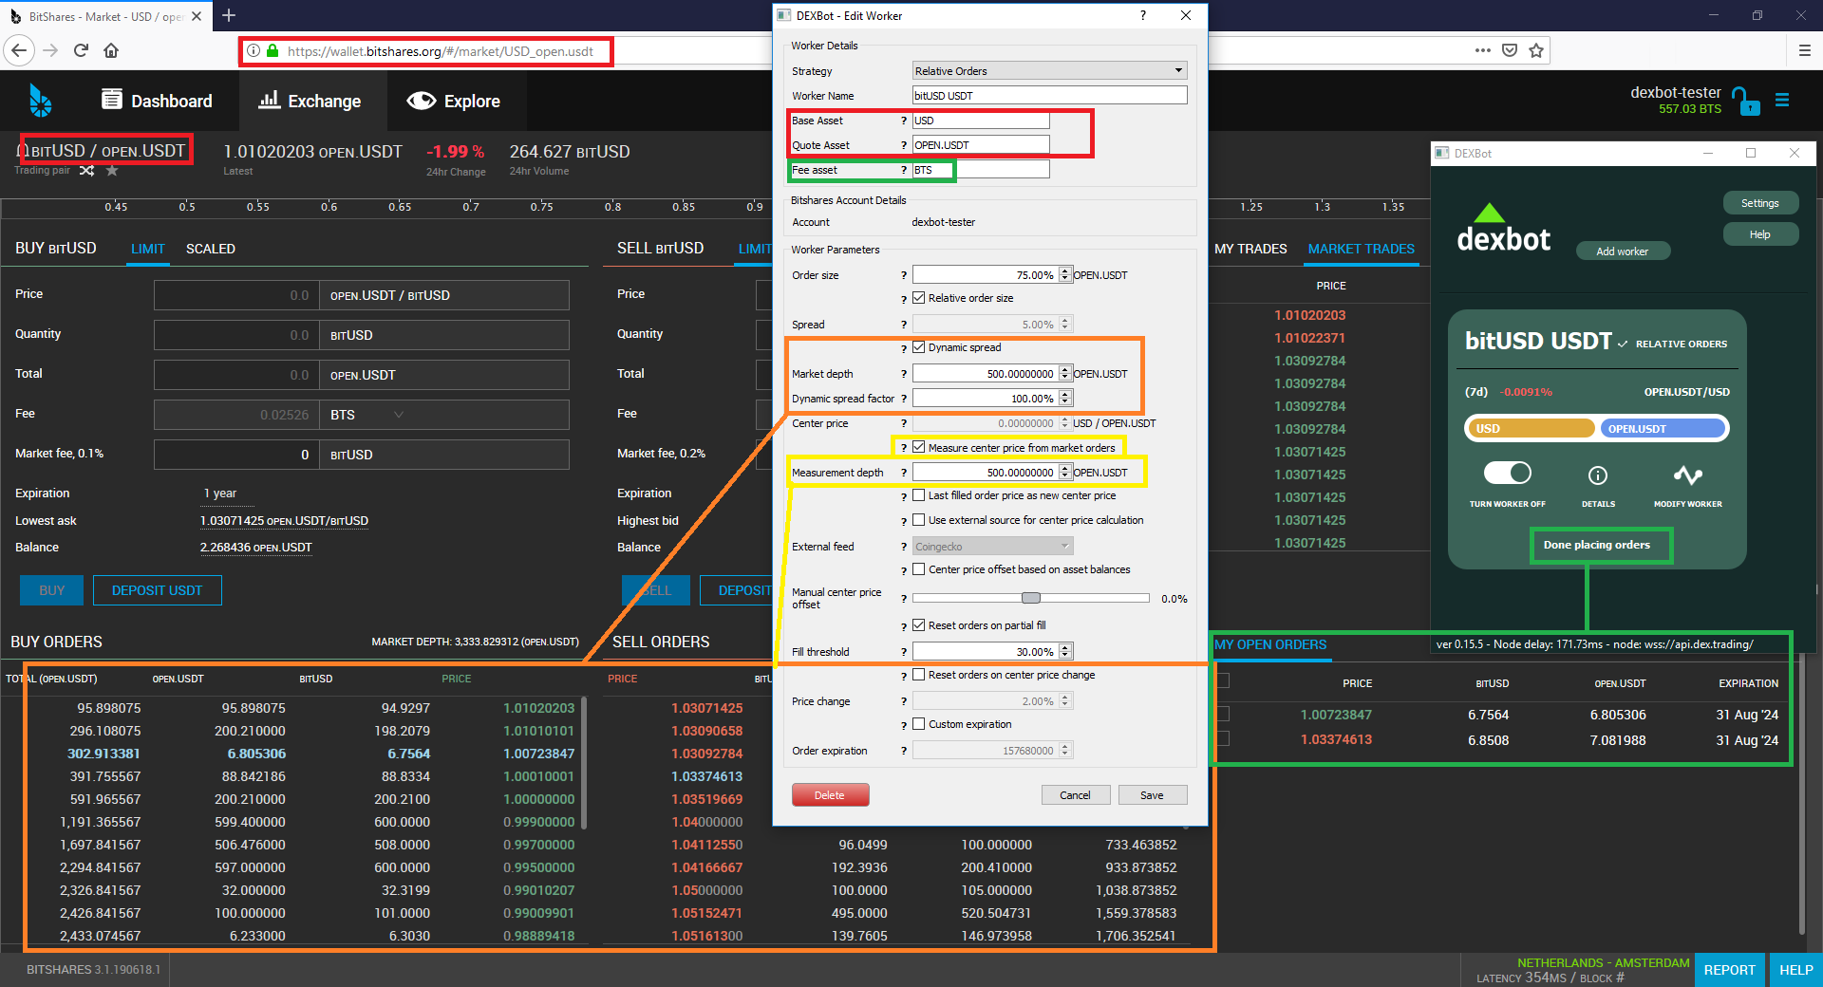Enable Use external source for center price
The height and width of the screenshot is (987, 1823).
(x=919, y=520)
